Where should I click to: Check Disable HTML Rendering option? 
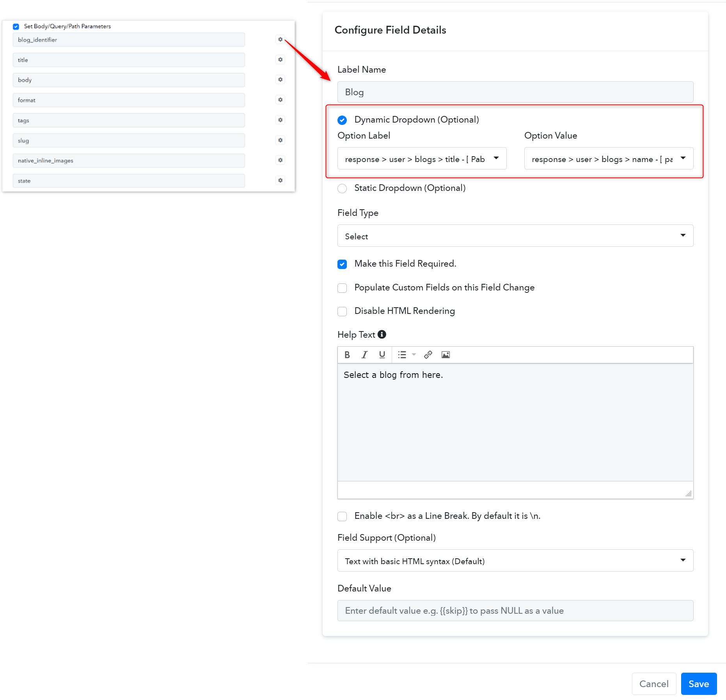pyautogui.click(x=342, y=312)
